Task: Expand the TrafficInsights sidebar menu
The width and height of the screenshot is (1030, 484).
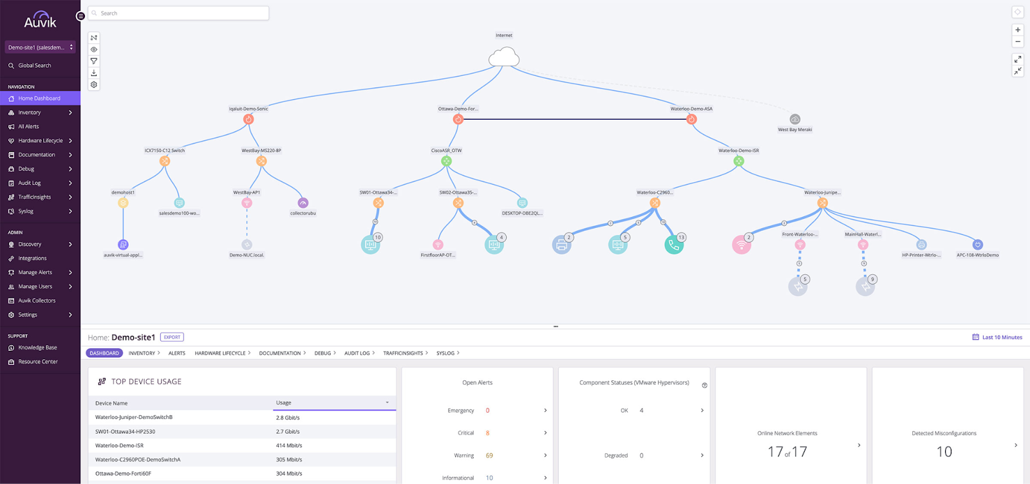Action: coord(40,198)
